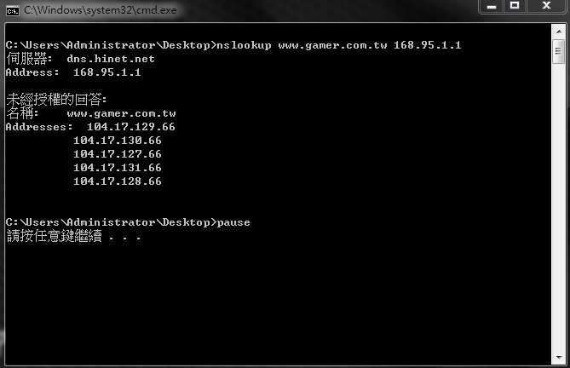The height and width of the screenshot is (368, 570).
Task: Click the Address line 168.95.1.1
Action: (x=73, y=72)
